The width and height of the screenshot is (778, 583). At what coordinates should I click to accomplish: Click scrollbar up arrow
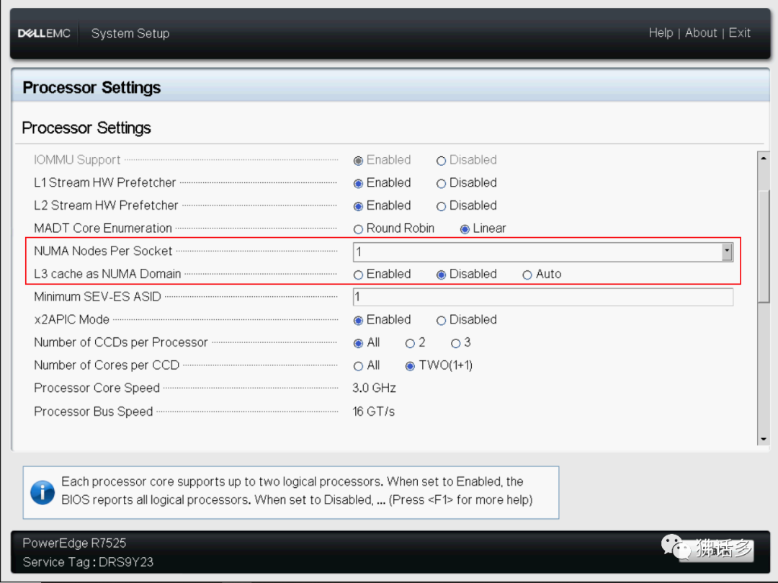point(764,159)
